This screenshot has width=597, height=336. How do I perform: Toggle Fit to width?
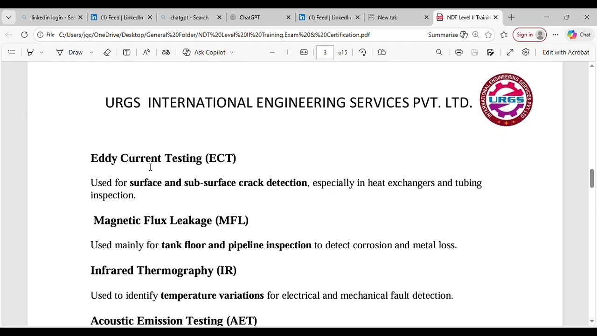coord(304,52)
